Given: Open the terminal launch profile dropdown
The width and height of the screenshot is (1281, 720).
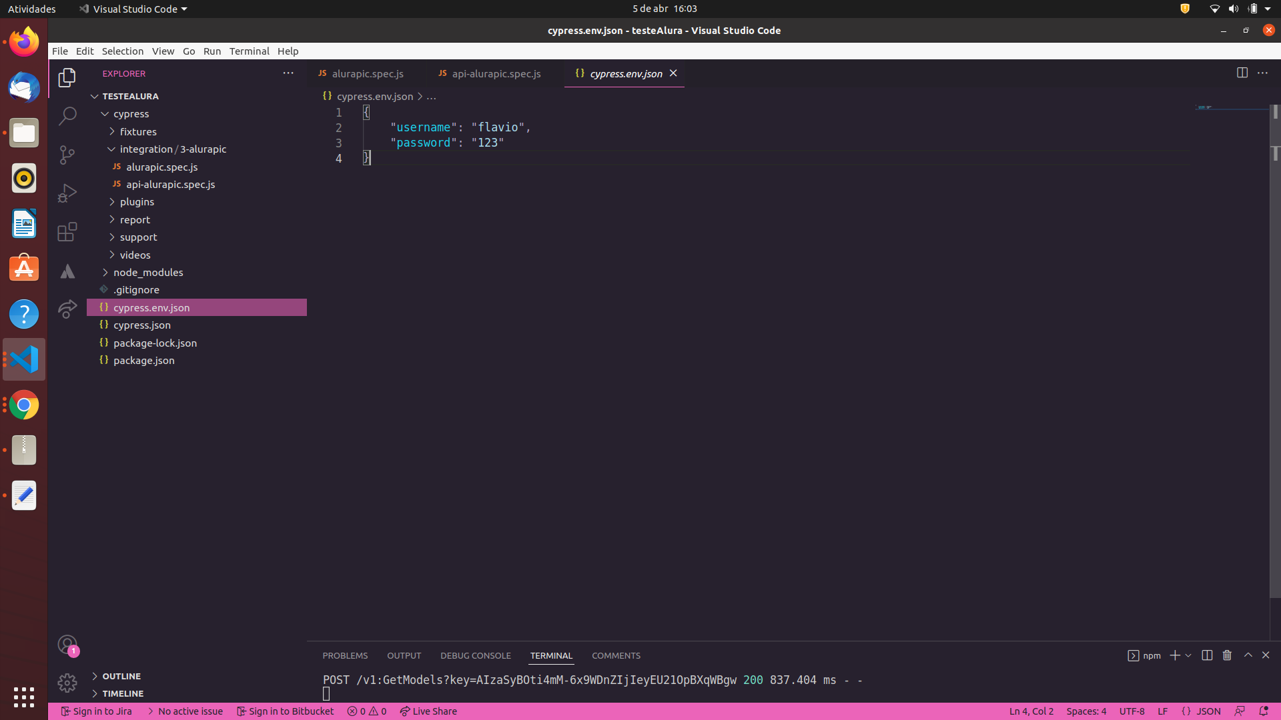Looking at the screenshot, I should 1188,655.
